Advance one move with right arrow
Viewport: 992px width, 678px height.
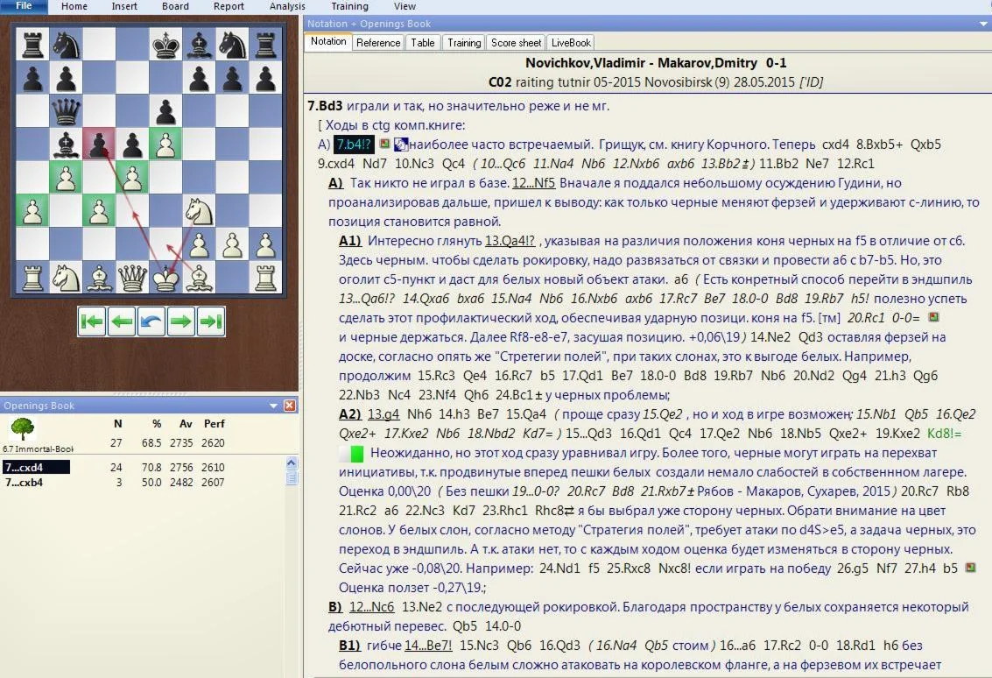pyautogui.click(x=181, y=321)
